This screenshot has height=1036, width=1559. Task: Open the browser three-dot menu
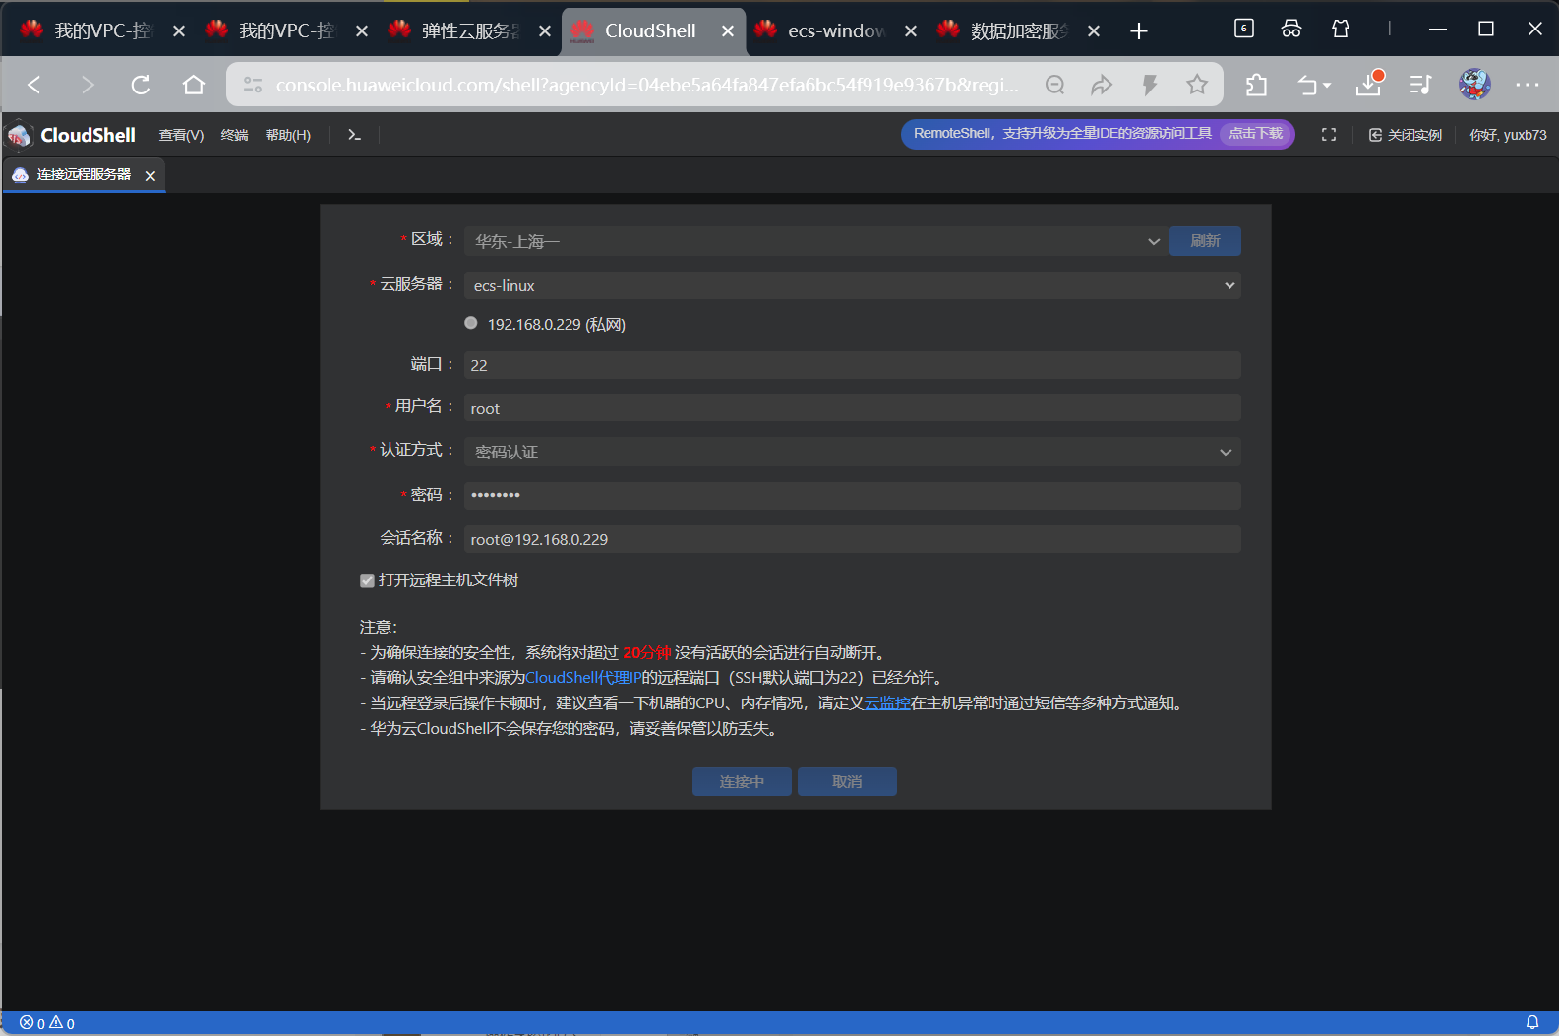[x=1528, y=85]
